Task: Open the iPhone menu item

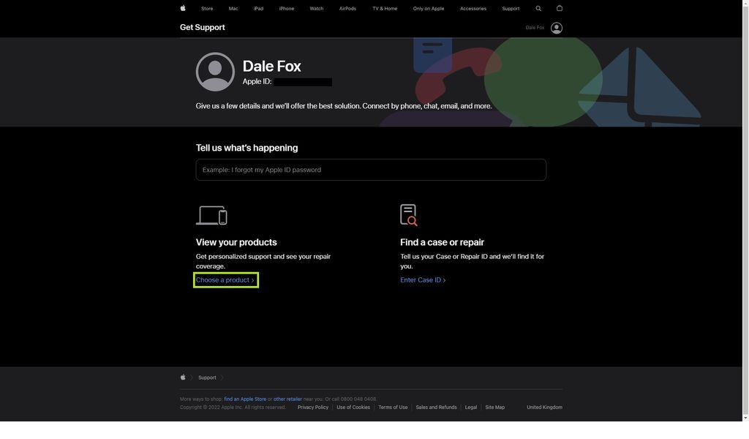Action: pos(285,8)
